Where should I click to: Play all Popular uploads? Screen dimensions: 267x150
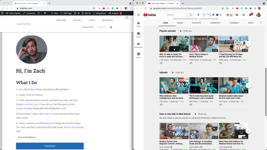click(x=186, y=31)
